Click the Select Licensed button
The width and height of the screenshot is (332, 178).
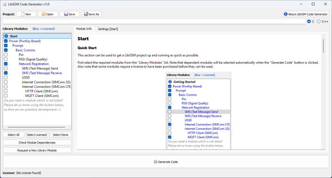(x=37, y=135)
